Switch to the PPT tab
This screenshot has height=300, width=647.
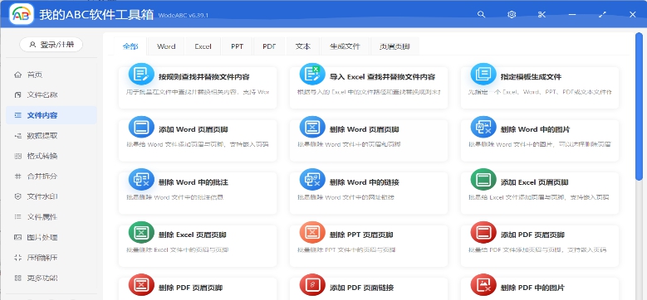coord(238,46)
